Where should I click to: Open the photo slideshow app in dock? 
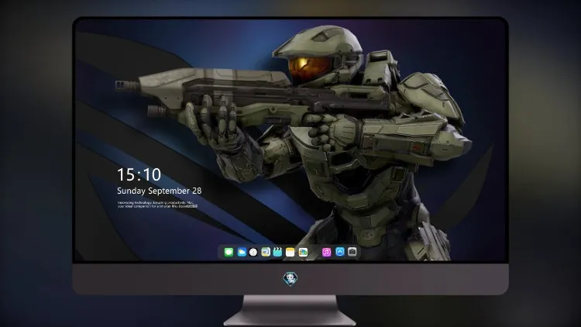pyautogui.click(x=303, y=253)
